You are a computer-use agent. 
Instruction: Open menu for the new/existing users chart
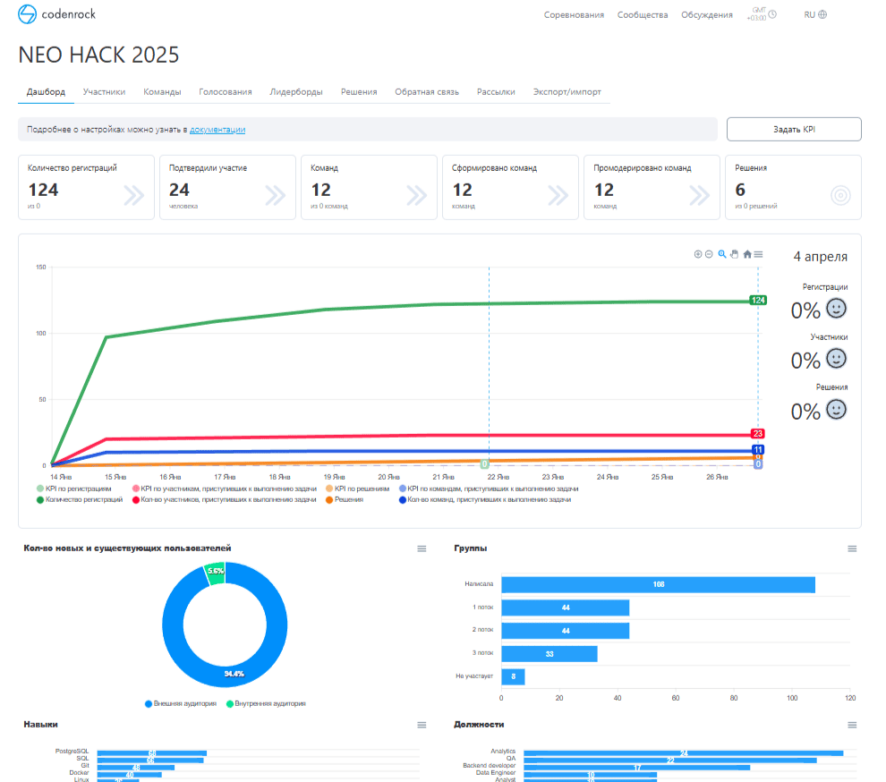click(x=422, y=548)
